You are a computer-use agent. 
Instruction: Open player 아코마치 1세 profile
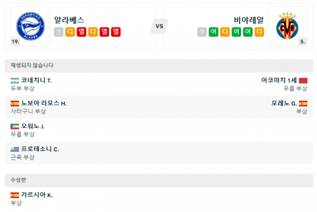tap(279, 80)
